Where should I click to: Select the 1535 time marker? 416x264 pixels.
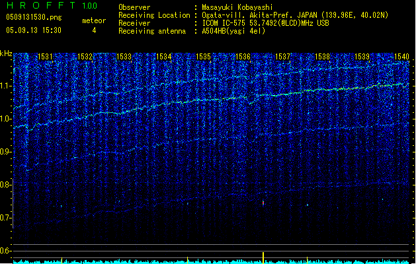coord(204,57)
